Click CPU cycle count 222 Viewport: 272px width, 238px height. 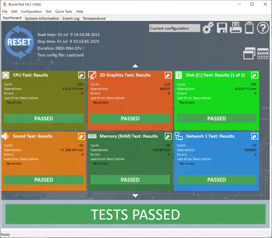point(80,84)
